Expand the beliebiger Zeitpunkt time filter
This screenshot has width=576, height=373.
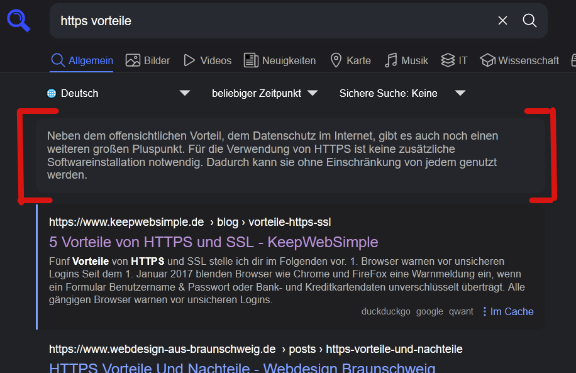(x=313, y=92)
